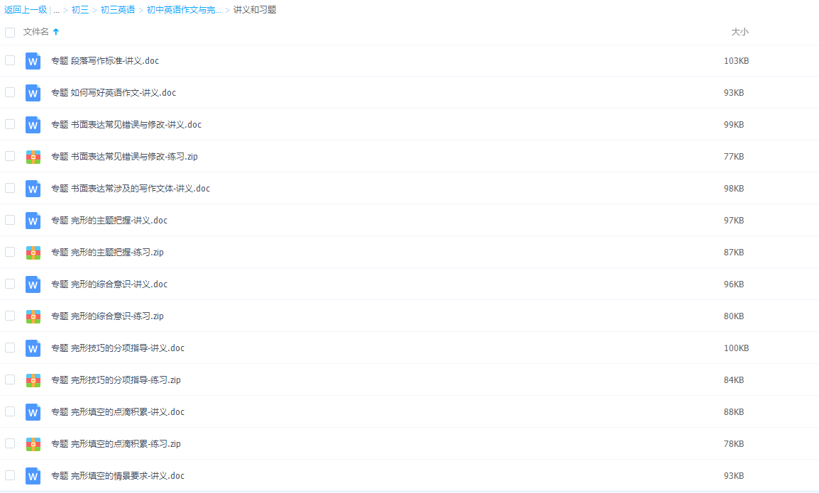Viewport: 819px width, 493px height.
Task: Click 返回上一级 link
Action: point(26,10)
